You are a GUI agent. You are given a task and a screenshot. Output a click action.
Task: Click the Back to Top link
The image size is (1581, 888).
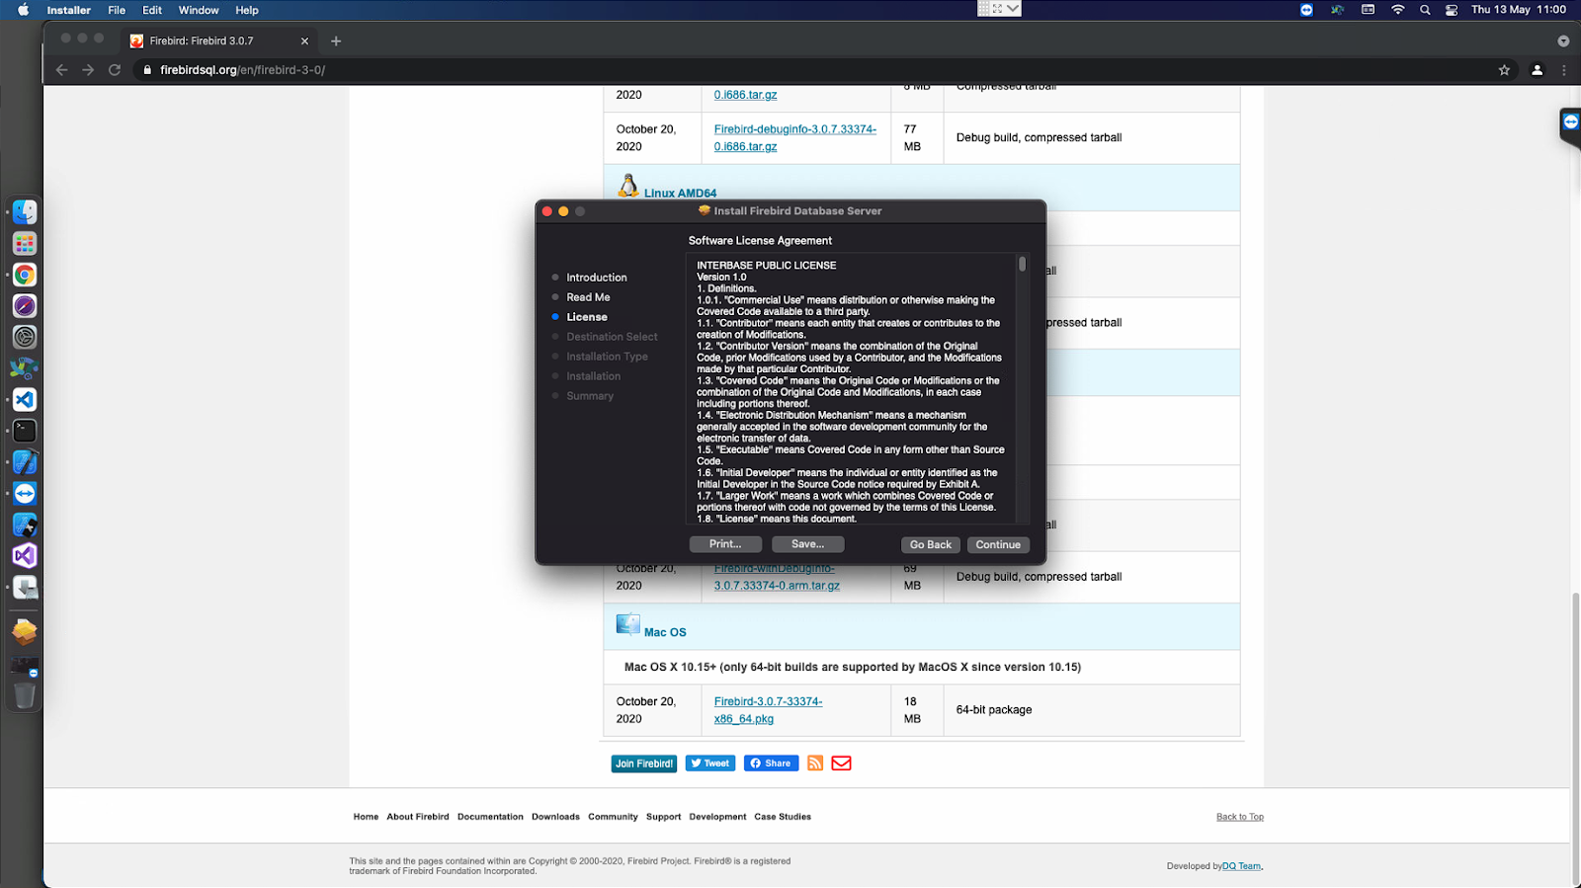1240,817
